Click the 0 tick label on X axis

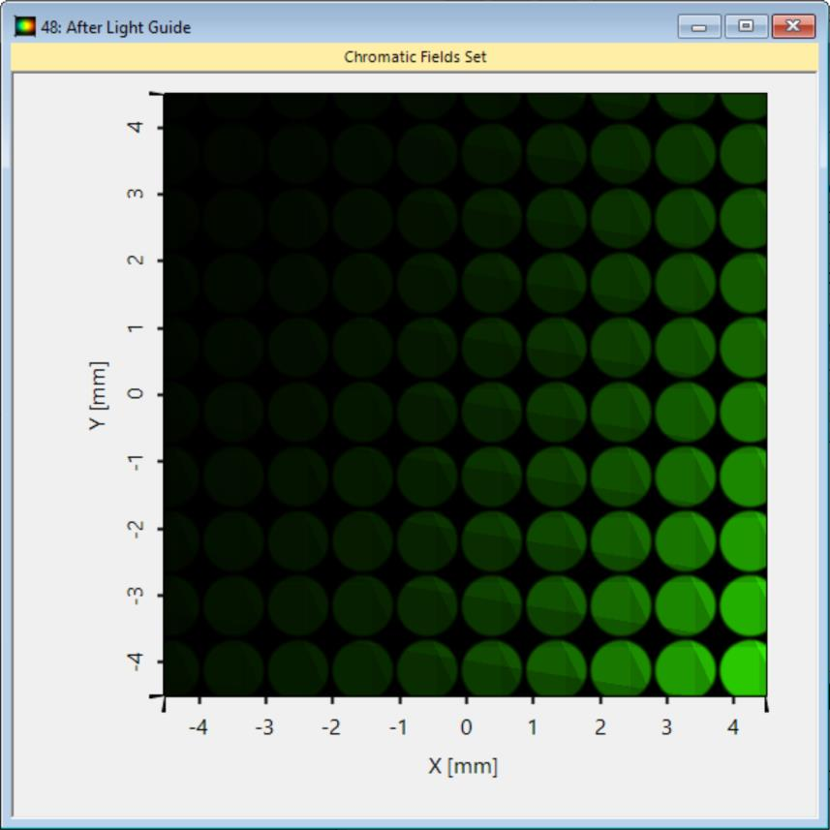466,727
